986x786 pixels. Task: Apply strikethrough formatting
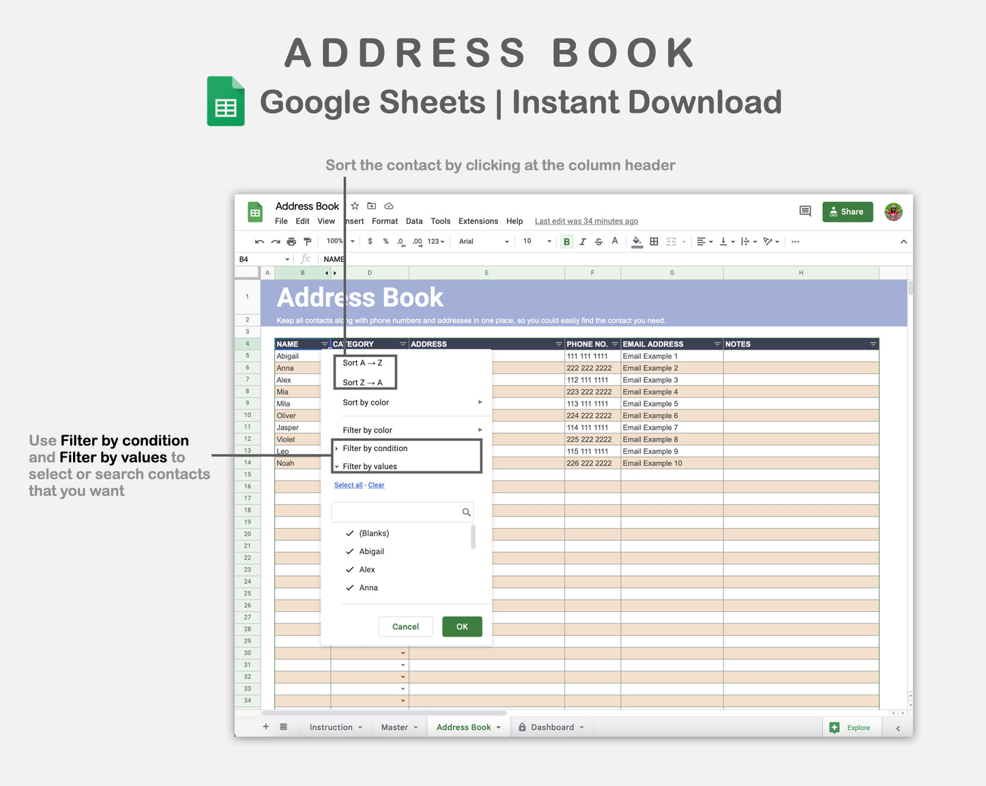pyautogui.click(x=598, y=242)
